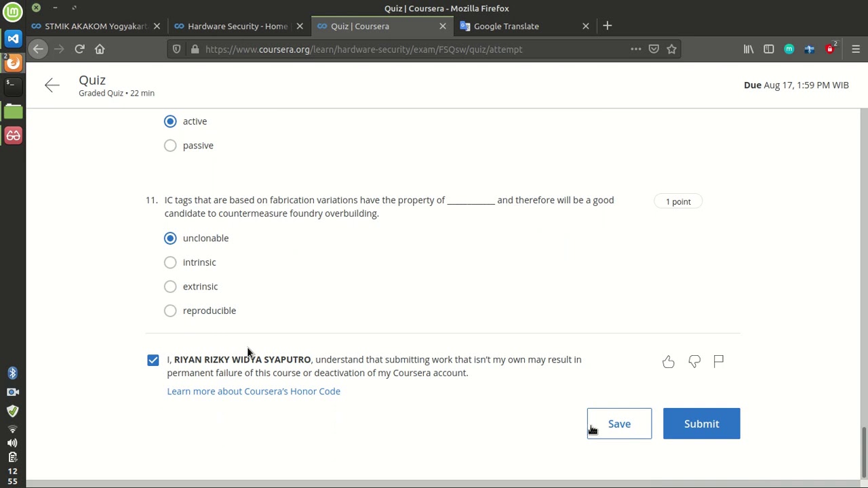Image resolution: width=868 pixels, height=488 pixels.
Task: Open Coursera's Honor Code link
Action: point(254,391)
